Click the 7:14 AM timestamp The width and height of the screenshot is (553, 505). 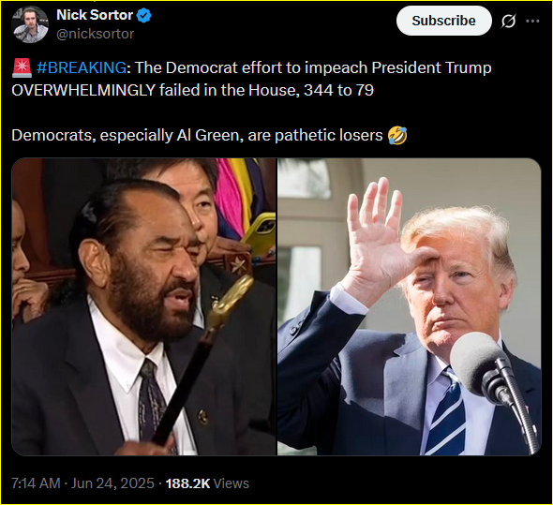pyautogui.click(x=36, y=483)
